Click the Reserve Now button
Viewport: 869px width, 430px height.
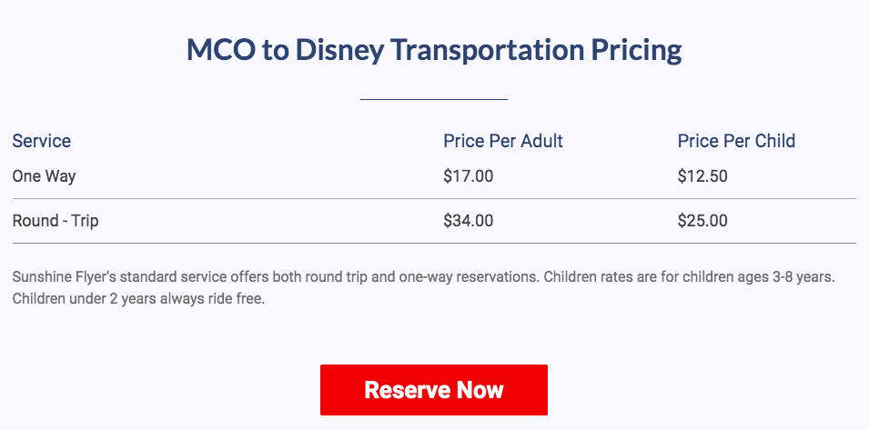click(x=433, y=390)
